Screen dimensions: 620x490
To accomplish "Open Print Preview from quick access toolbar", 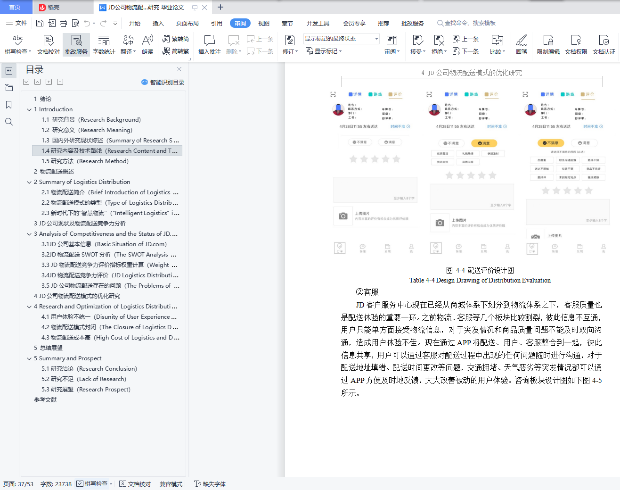I will [x=75, y=23].
